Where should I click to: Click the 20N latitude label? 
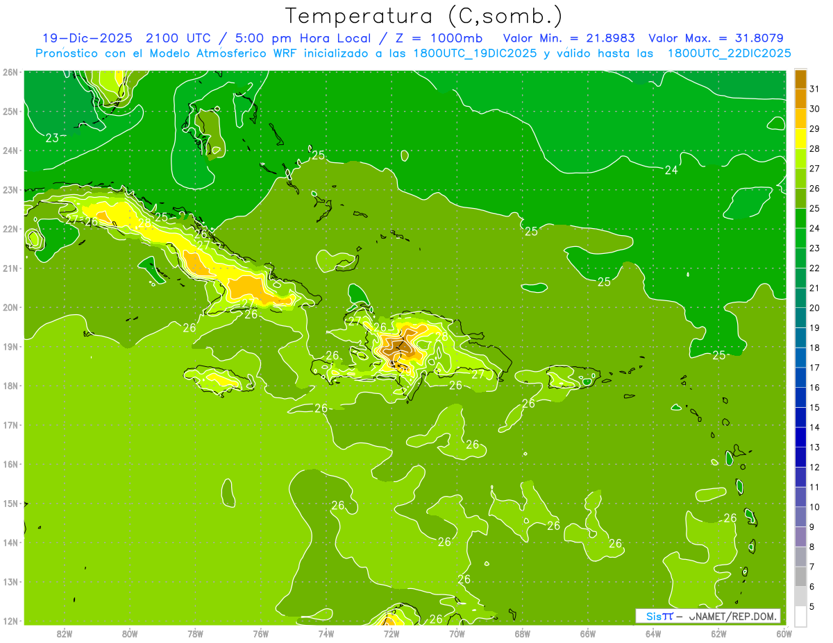[10, 307]
